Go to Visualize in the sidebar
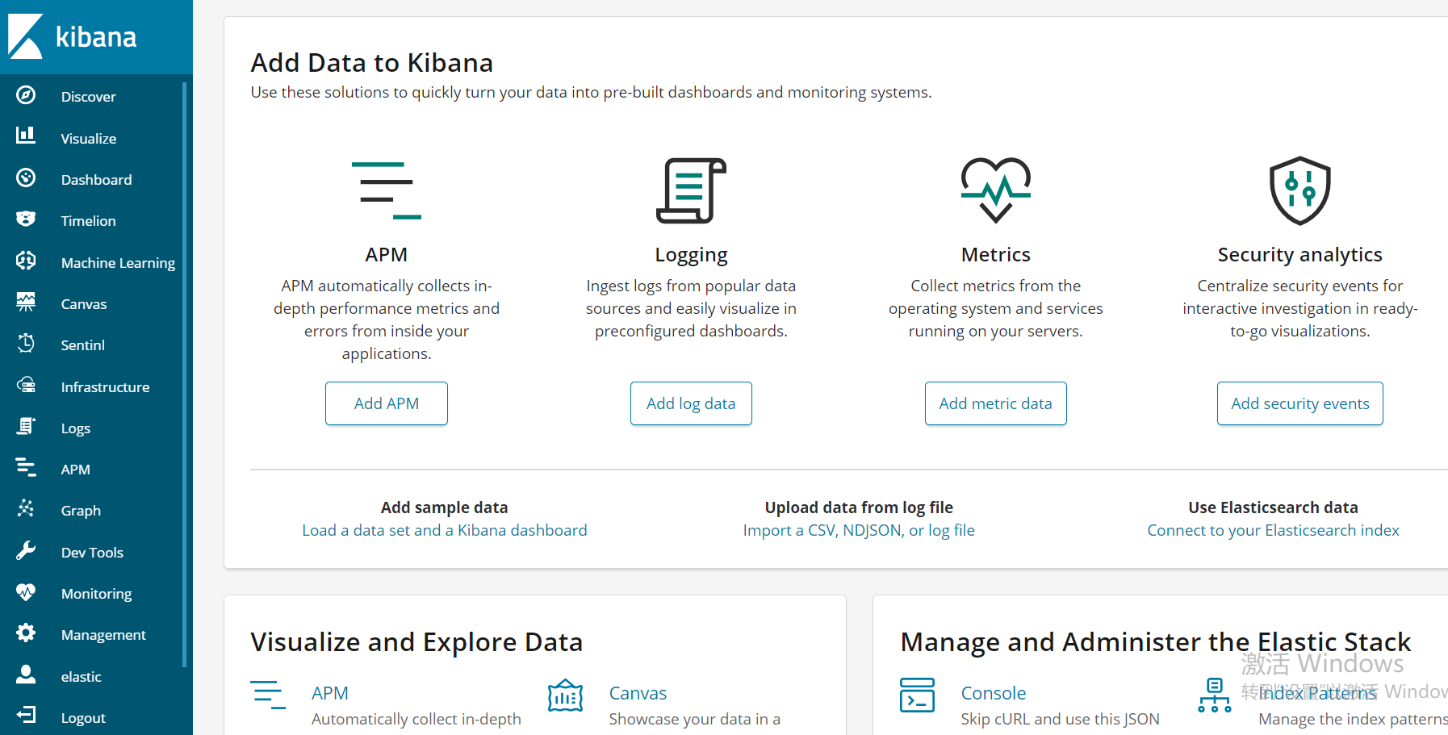The height and width of the screenshot is (735, 1448). point(89,139)
